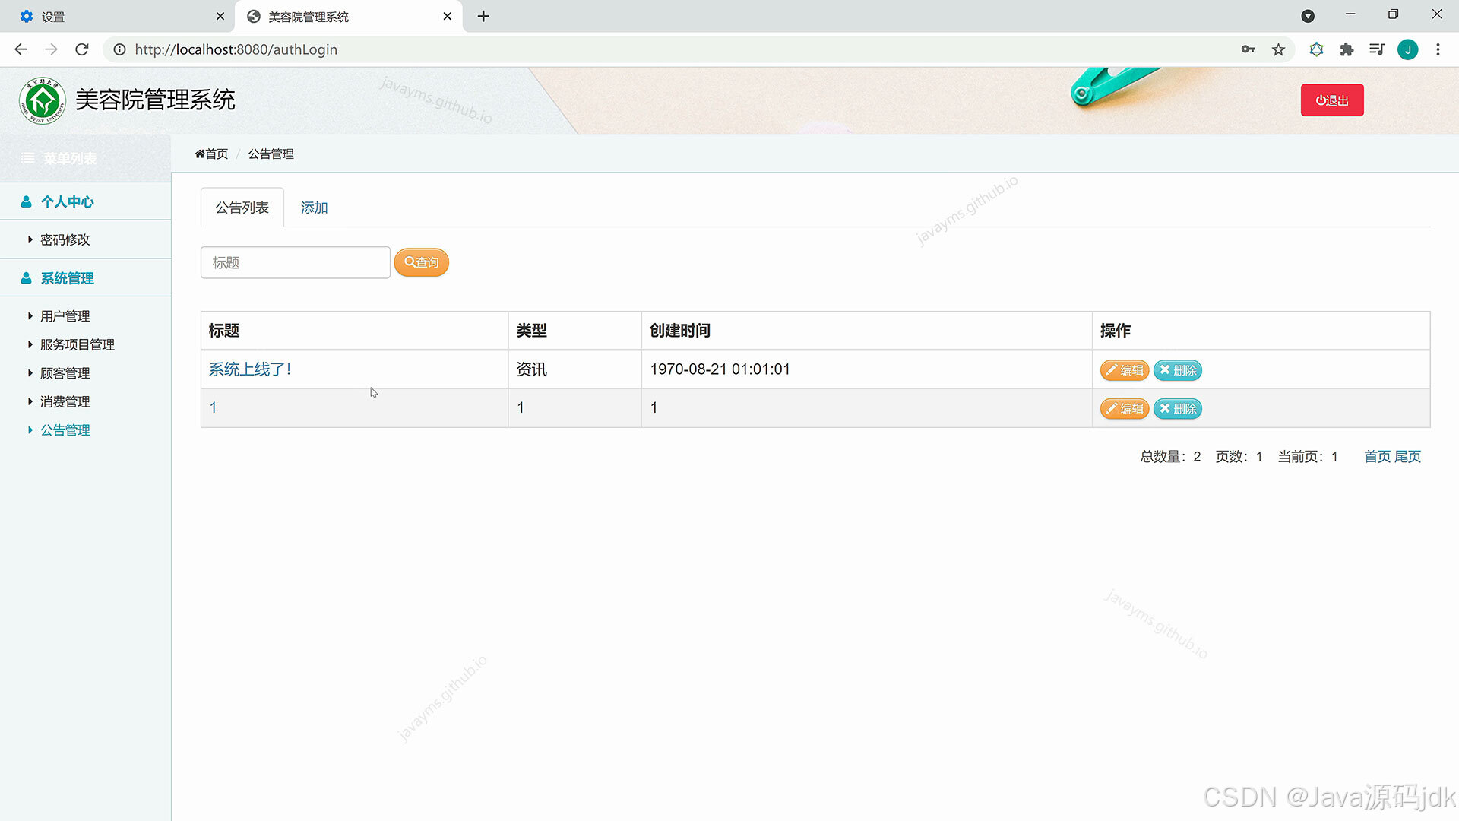Open the media control playlist icon

coord(1377,49)
